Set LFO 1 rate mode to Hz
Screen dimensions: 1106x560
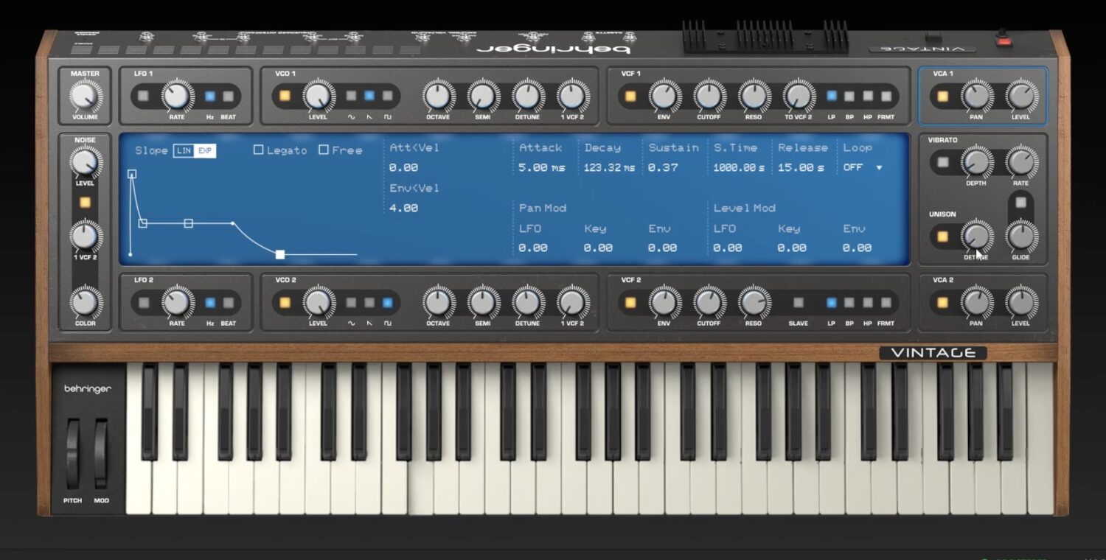point(210,96)
